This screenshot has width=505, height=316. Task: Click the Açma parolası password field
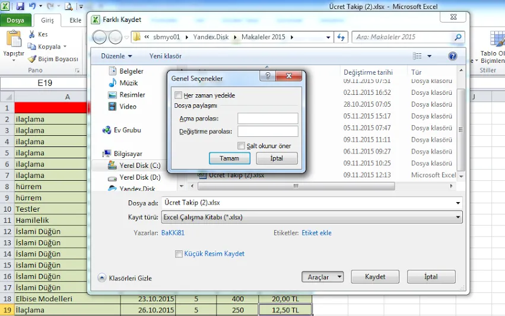coord(268,119)
